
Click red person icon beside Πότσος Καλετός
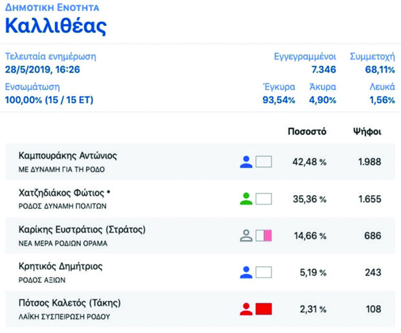(x=246, y=309)
